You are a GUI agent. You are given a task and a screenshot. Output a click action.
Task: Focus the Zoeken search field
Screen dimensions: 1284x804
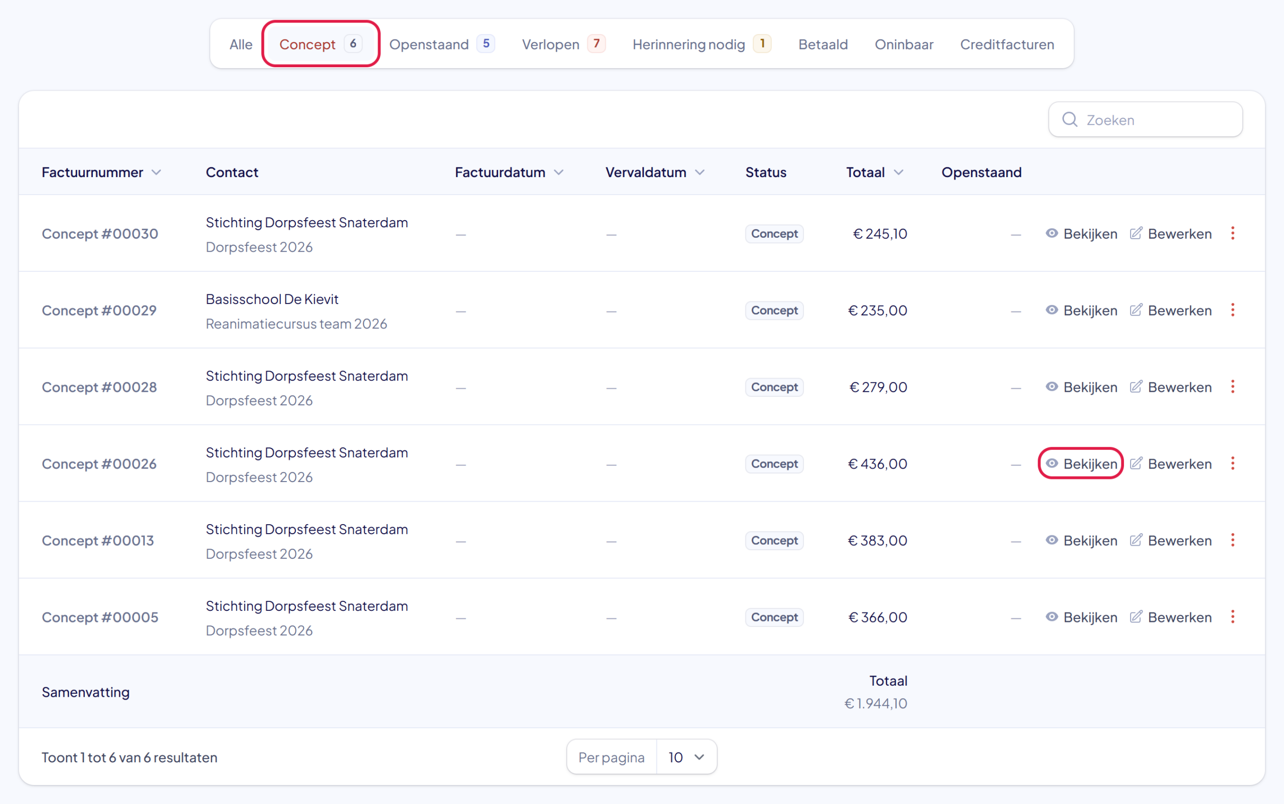1145,120
